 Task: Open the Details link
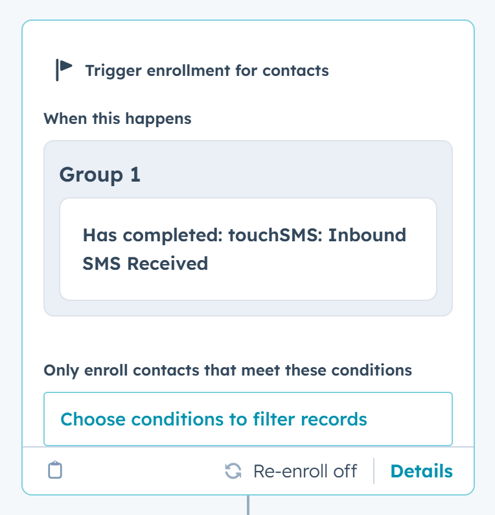(x=421, y=471)
